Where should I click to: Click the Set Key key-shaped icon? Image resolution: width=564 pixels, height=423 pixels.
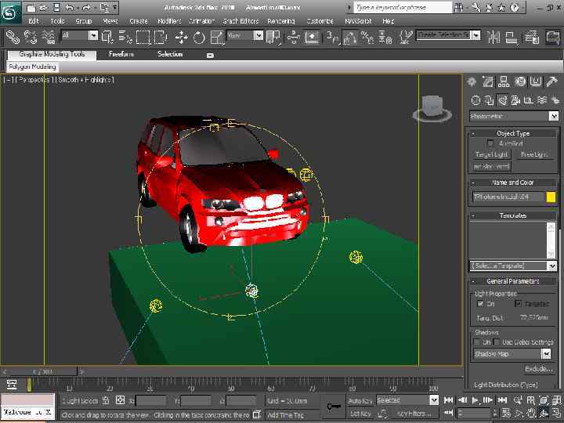[334, 406]
